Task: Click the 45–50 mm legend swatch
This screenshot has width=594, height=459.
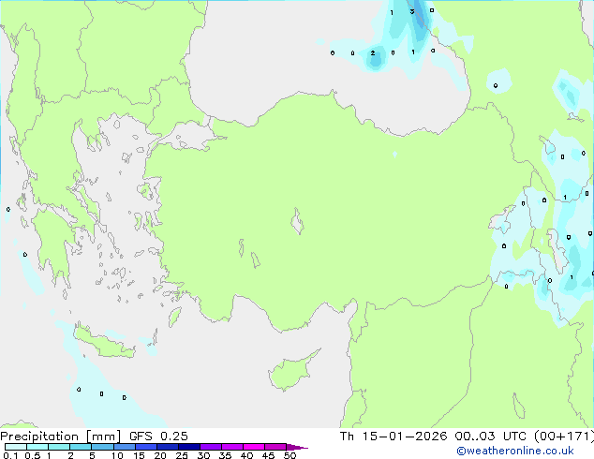Action: tap(275, 447)
